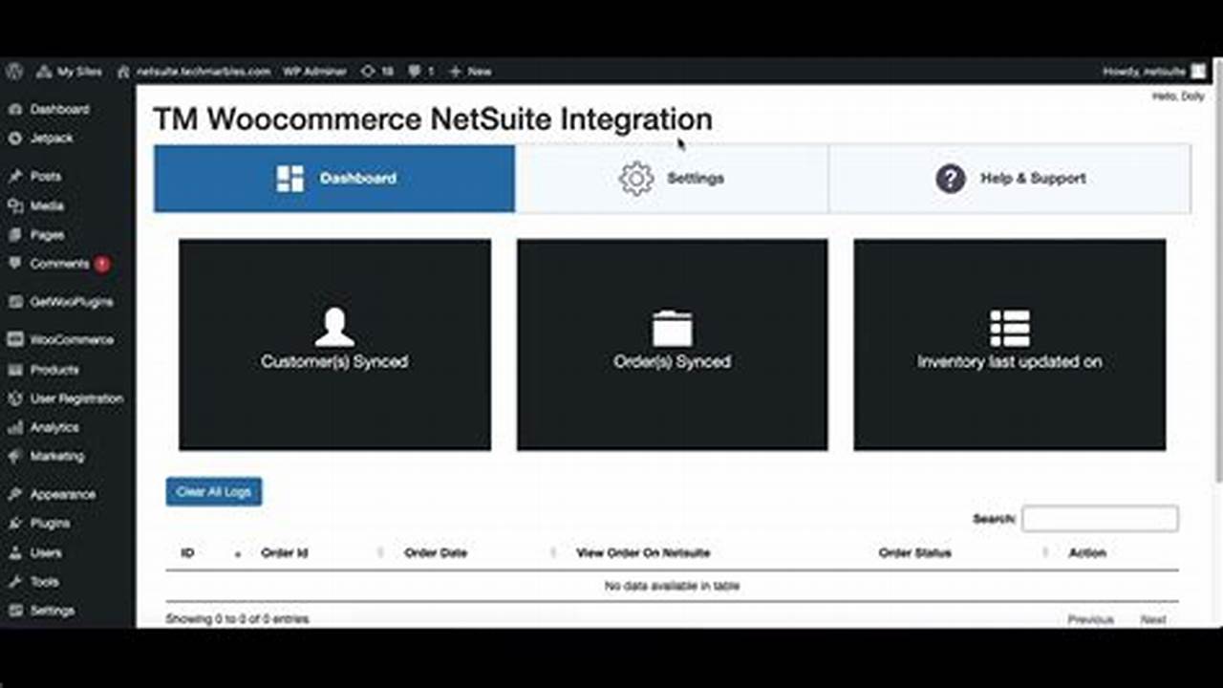This screenshot has width=1223, height=688.
Task: Open the New content menu
Action: (x=470, y=72)
